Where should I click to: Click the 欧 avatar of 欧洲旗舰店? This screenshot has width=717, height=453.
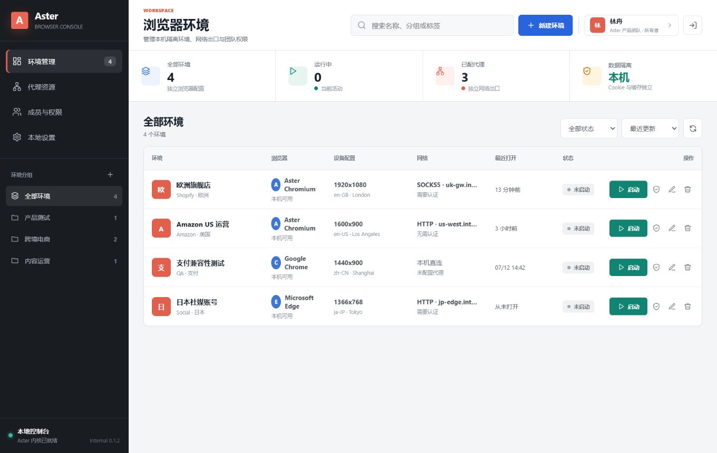coord(161,189)
